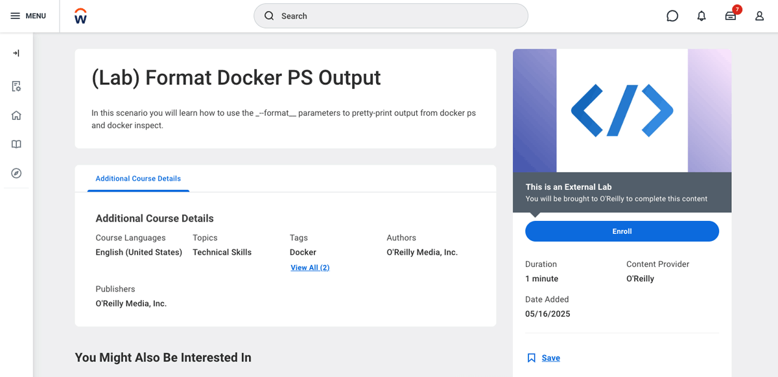Screen dimensions: 778x377
Task: Open the clipboard tasks sidebar icon
Action: pyautogui.click(x=16, y=86)
